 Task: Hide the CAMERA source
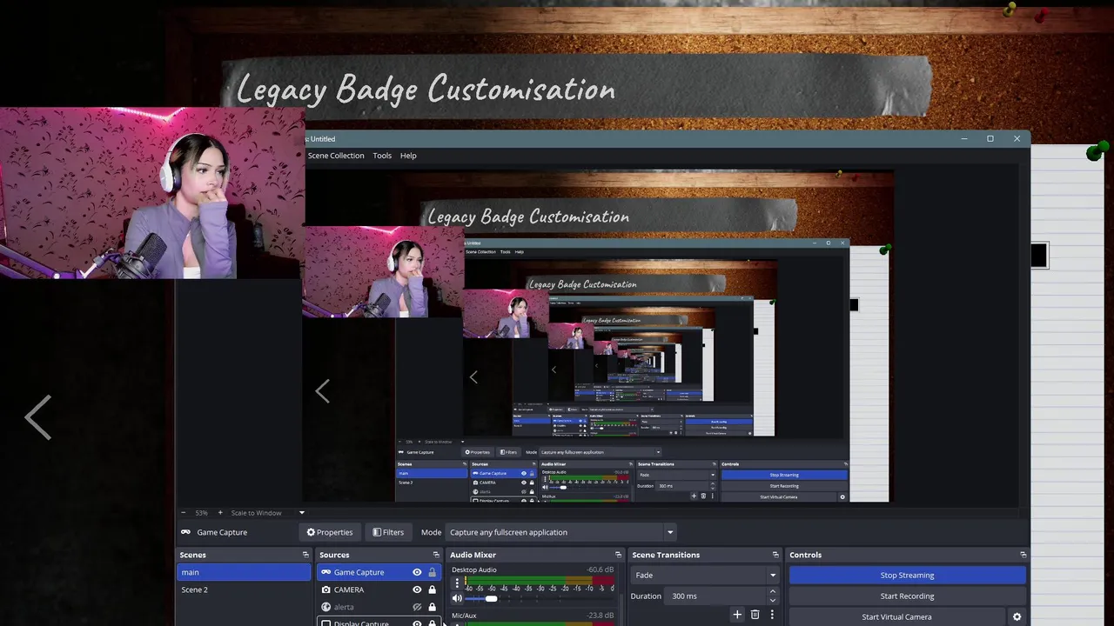tap(417, 589)
